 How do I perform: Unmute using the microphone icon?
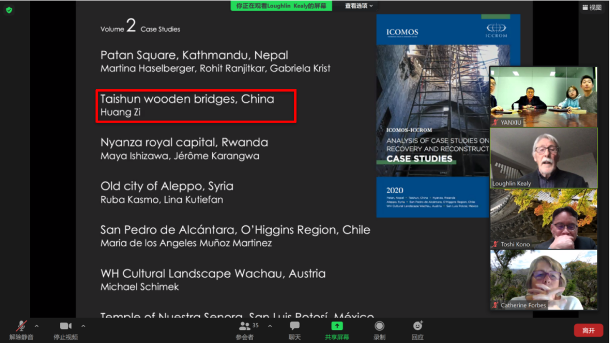[21, 326]
